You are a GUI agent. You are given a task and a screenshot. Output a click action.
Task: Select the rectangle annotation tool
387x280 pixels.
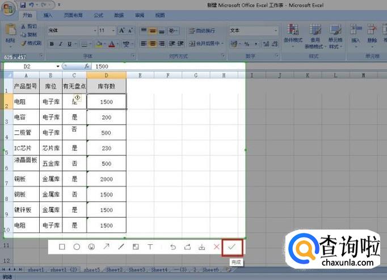62,247
